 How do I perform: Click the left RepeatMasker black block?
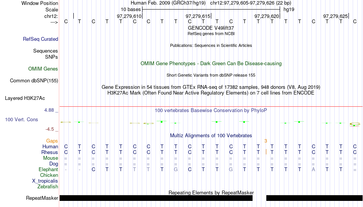(156, 198)
